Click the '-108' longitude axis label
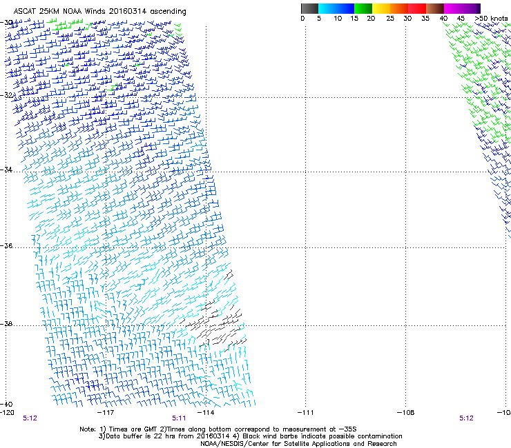511x448 pixels. pyautogui.click(x=406, y=413)
